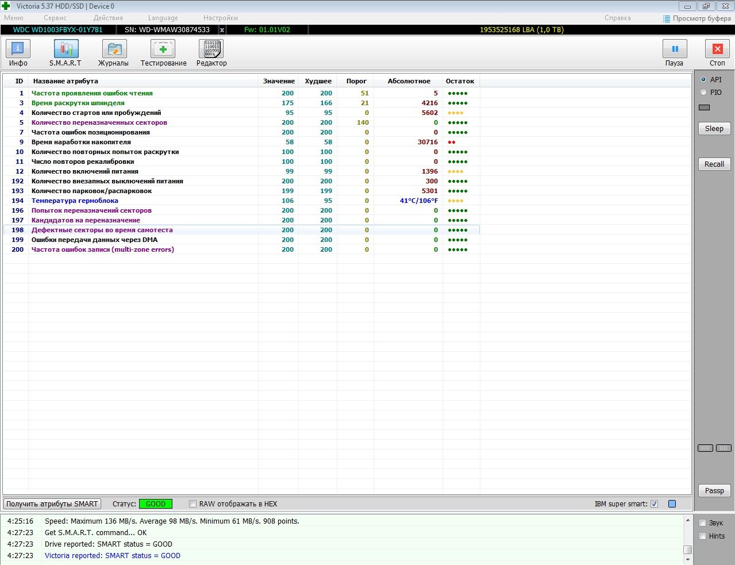This screenshot has height=565, width=735.
Task: Click the temperature value 41°C/106°F
Action: [419, 201]
